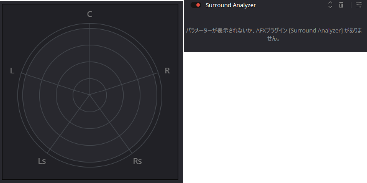Screen dimensions: 367x183
Task: Click the reorder up/down arrows for Surround Analyzer
Action: 330,5
